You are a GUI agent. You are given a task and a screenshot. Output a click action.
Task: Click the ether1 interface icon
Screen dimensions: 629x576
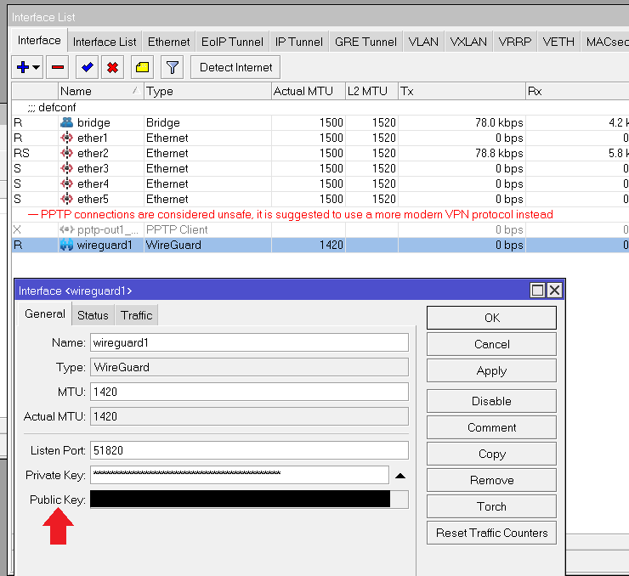click(x=66, y=138)
